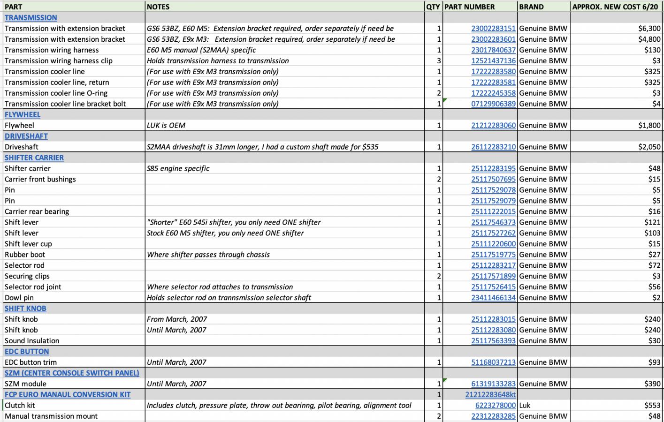Select the NOTES column header cell
This screenshot has height=422, width=664.
point(284,7)
